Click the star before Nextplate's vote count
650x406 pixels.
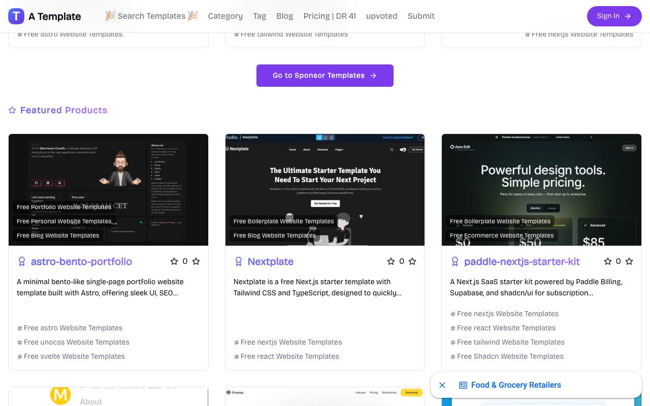tap(391, 261)
